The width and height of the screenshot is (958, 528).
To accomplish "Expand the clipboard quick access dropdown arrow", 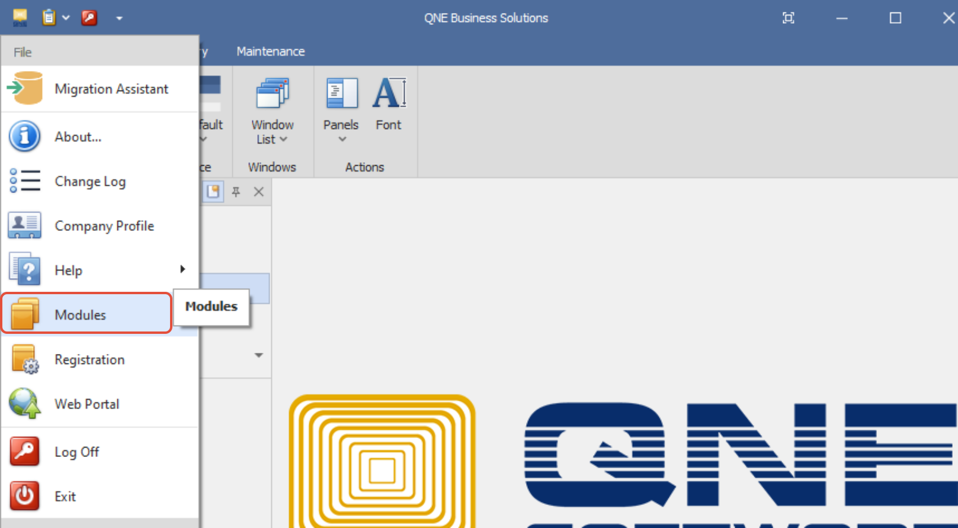I will point(66,18).
